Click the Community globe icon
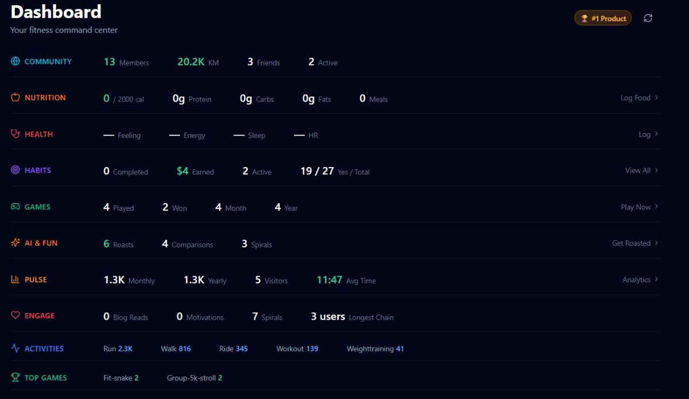Image resolution: width=689 pixels, height=399 pixels. pyautogui.click(x=16, y=61)
